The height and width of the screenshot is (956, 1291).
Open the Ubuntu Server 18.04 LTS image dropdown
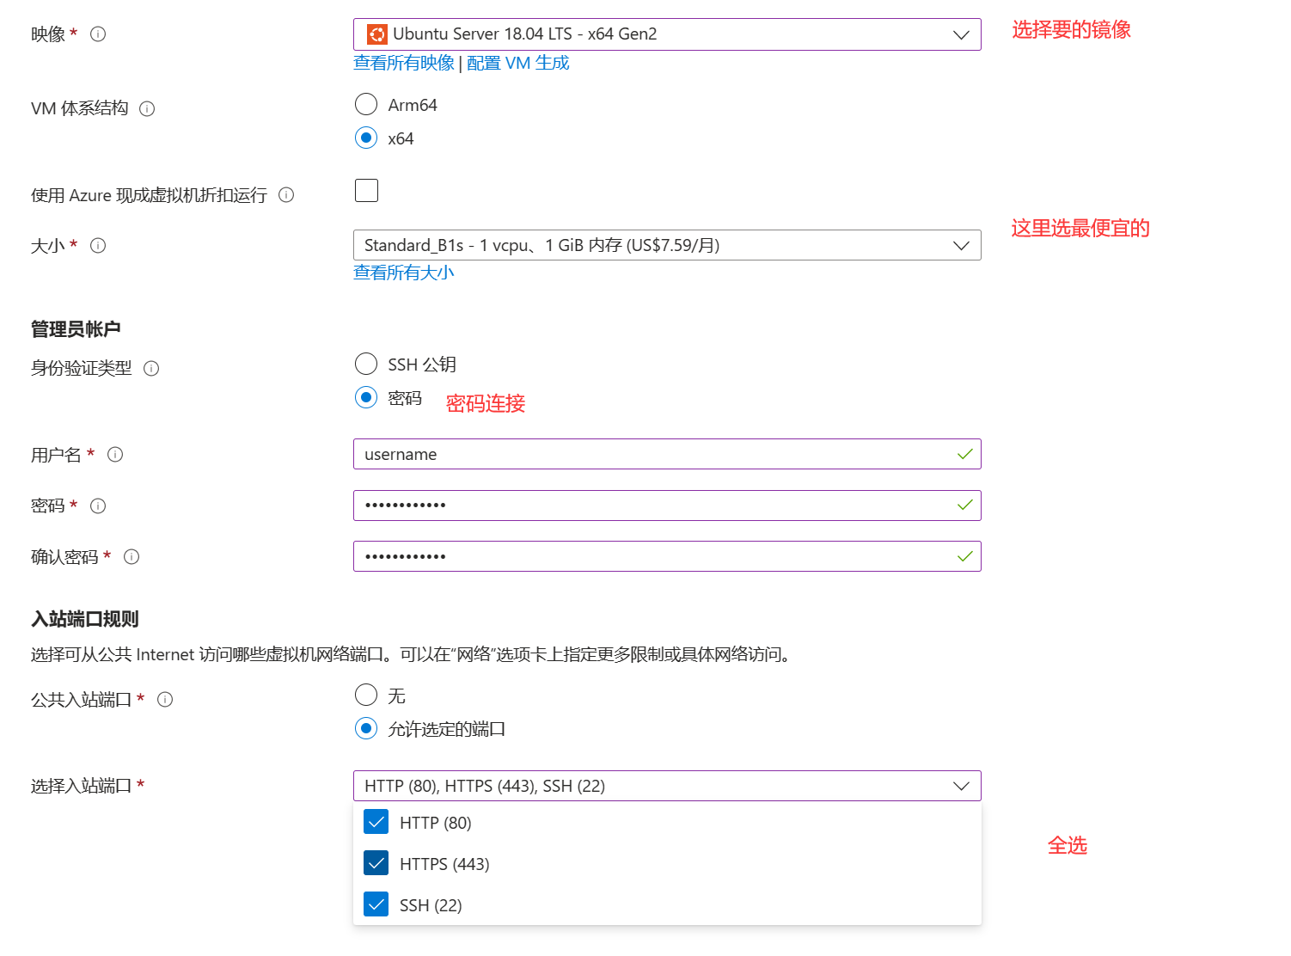667,34
